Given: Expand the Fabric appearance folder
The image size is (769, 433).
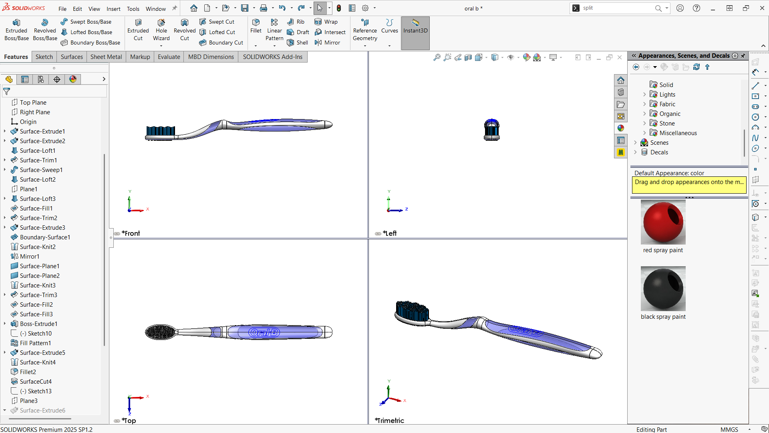Looking at the screenshot, I should (644, 104).
